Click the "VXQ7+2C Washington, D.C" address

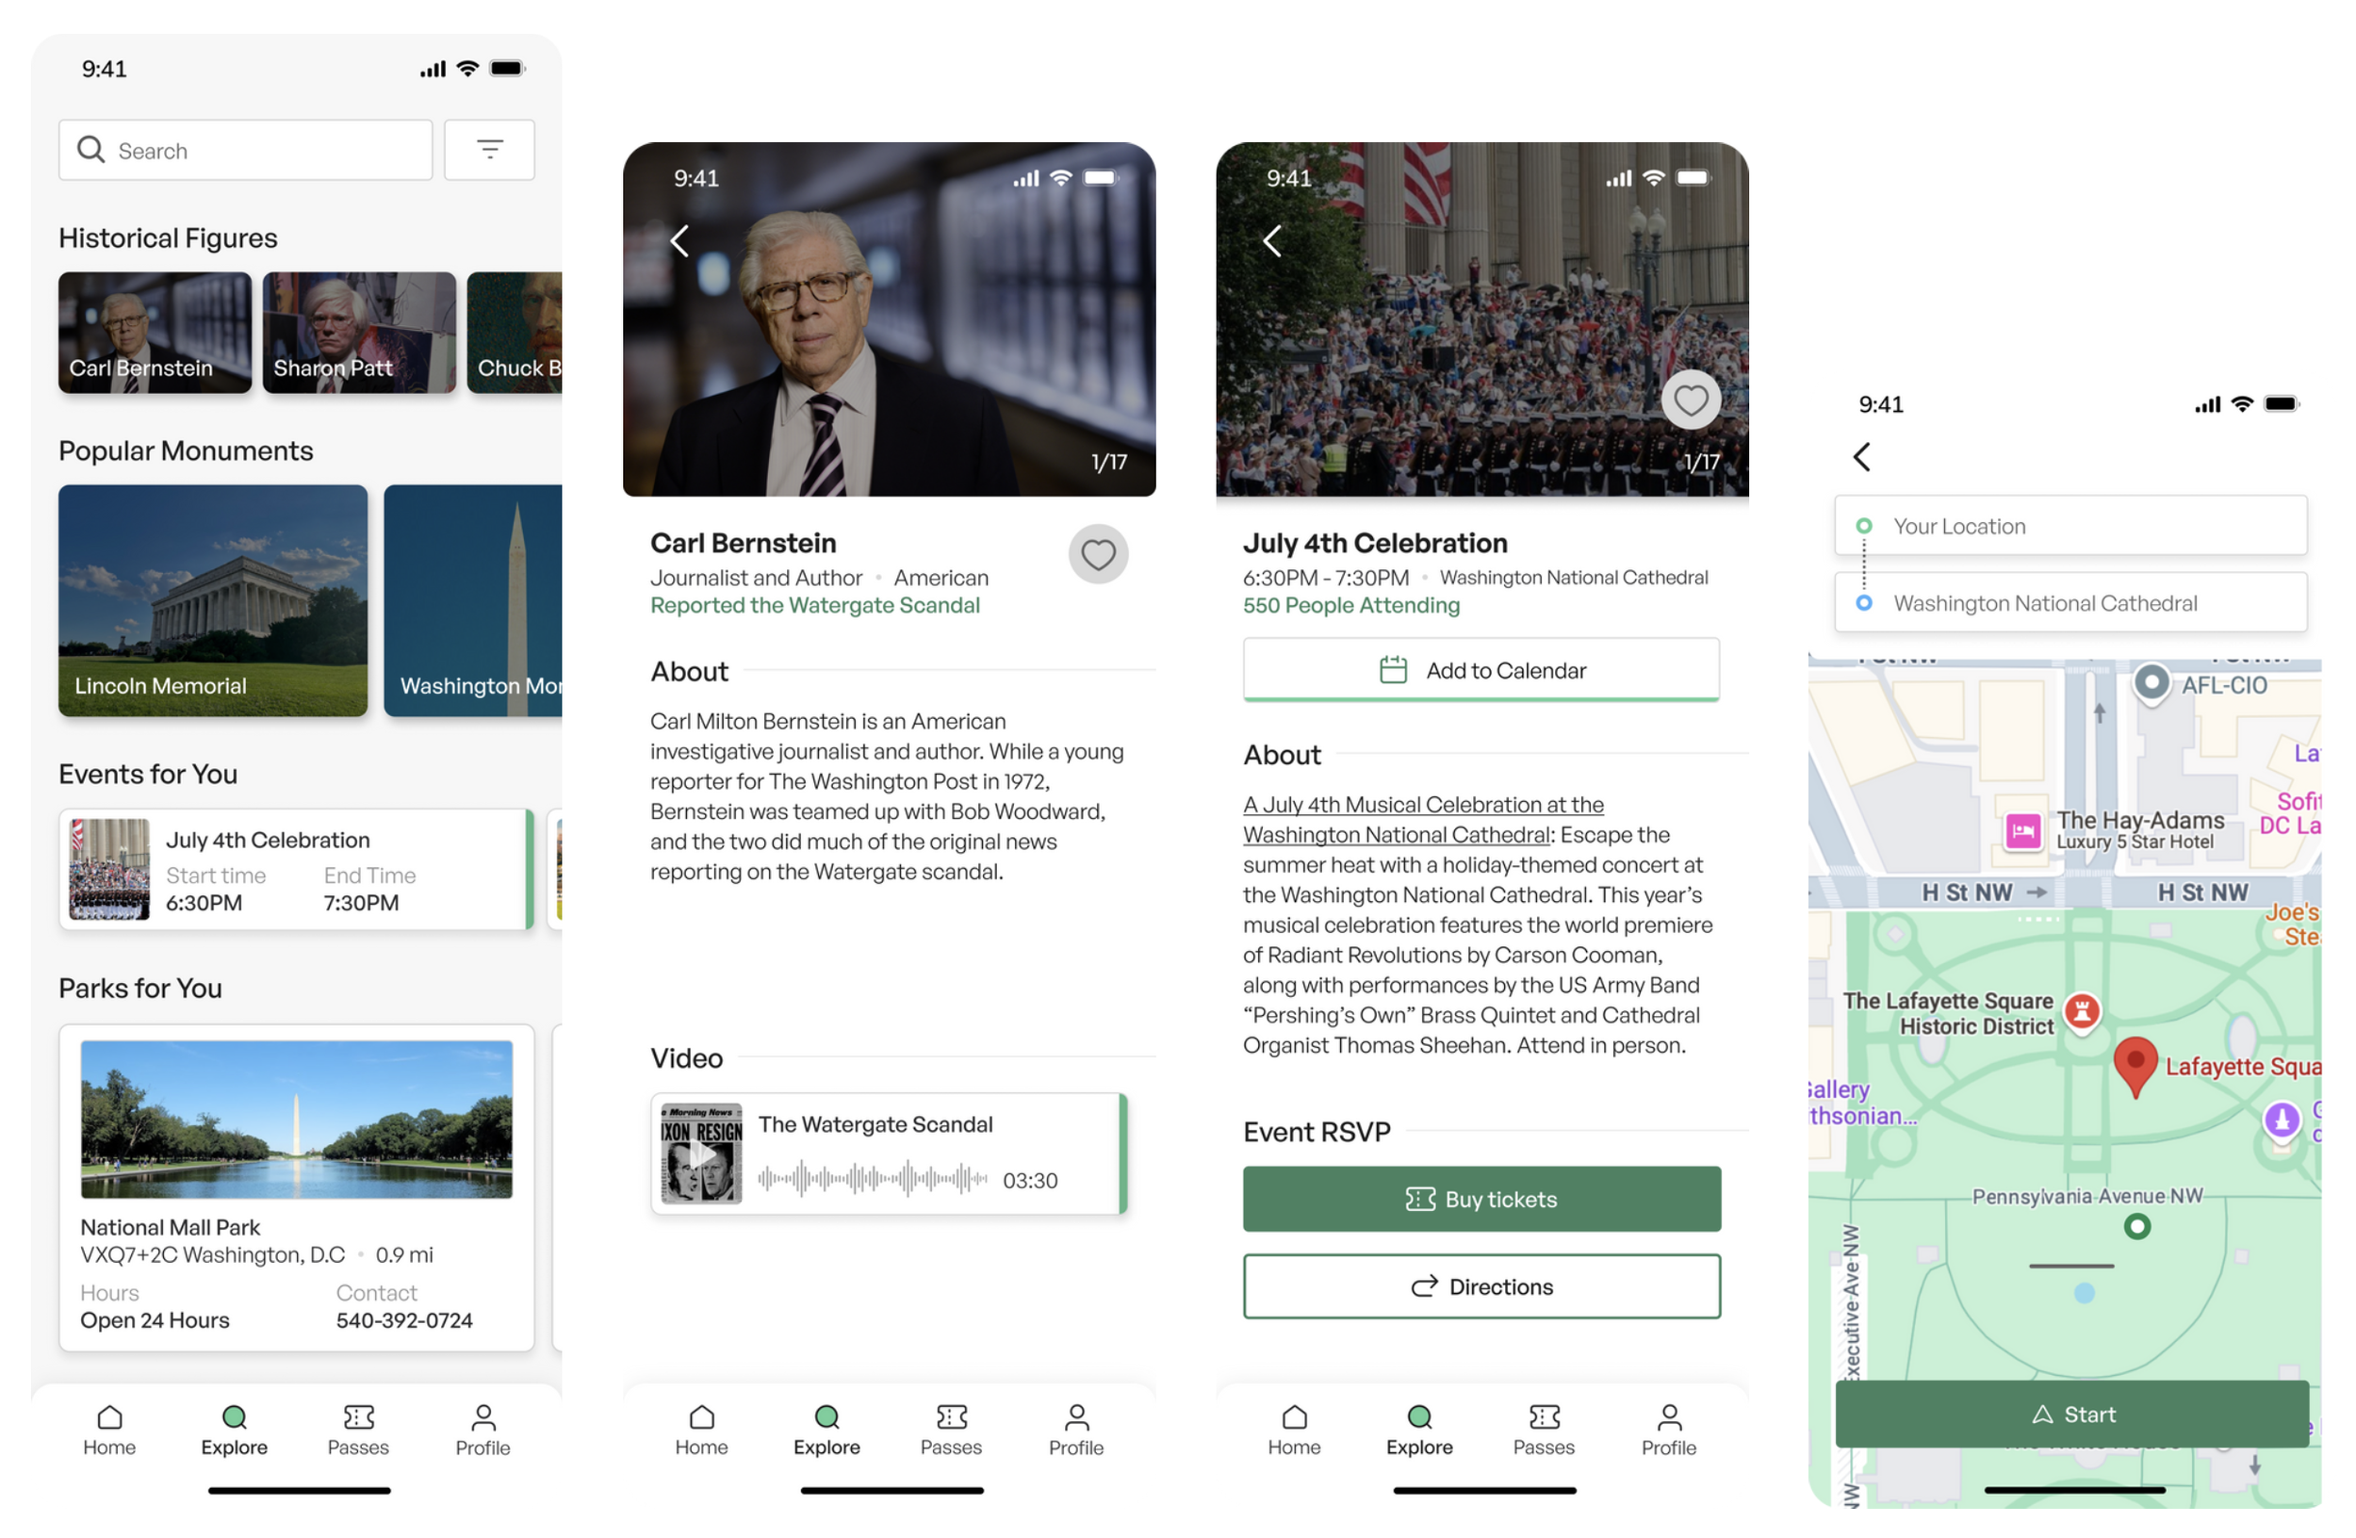coord(213,1255)
